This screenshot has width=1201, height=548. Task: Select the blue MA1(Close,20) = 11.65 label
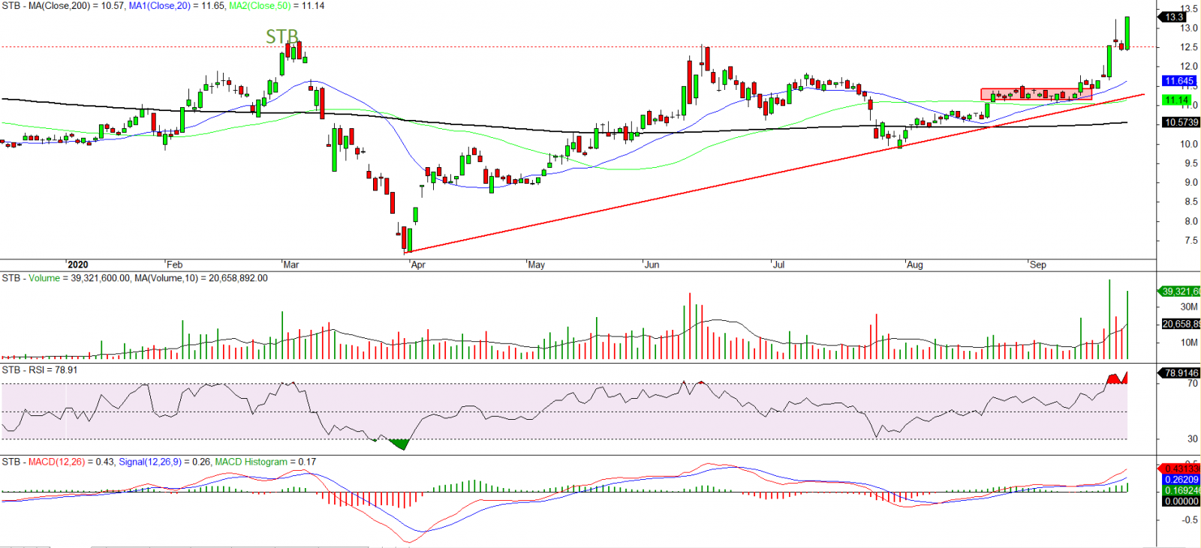[176, 6]
